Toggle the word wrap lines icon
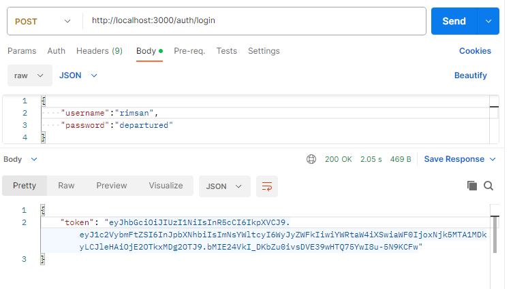This screenshot has width=513, height=289. (267, 186)
